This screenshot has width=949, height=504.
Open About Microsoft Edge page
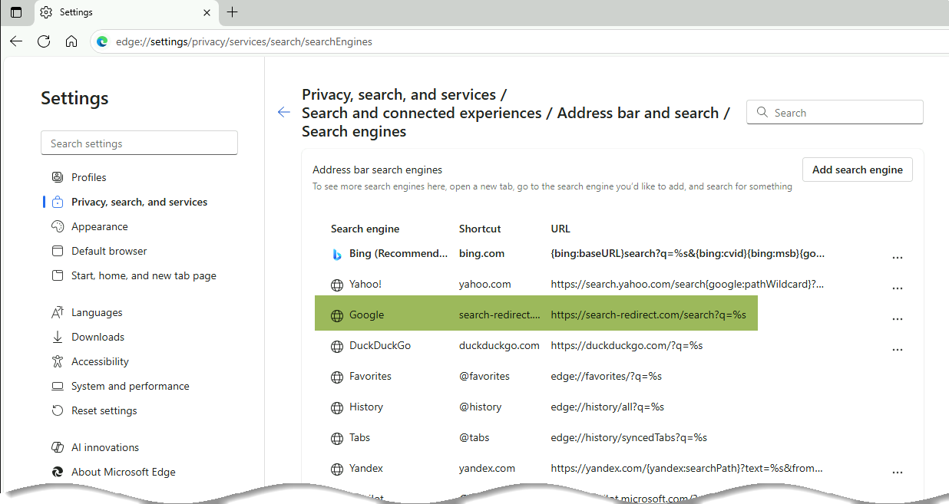[x=124, y=472]
